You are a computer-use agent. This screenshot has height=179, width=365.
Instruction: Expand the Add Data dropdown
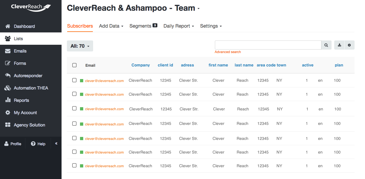(x=111, y=26)
